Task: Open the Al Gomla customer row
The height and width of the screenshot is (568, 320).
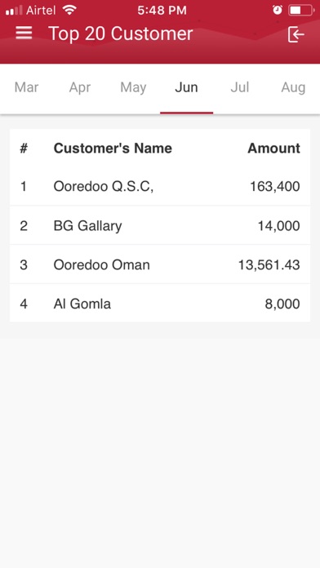Action: 160,304
